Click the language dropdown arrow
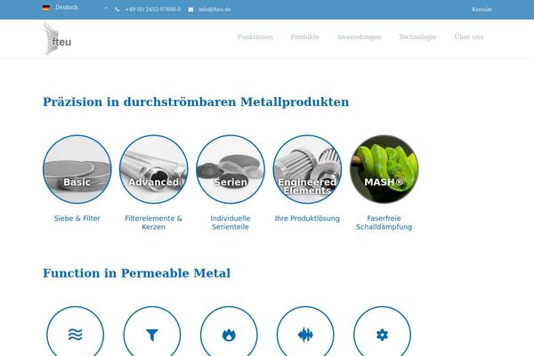The height and width of the screenshot is (356, 534). point(106,8)
